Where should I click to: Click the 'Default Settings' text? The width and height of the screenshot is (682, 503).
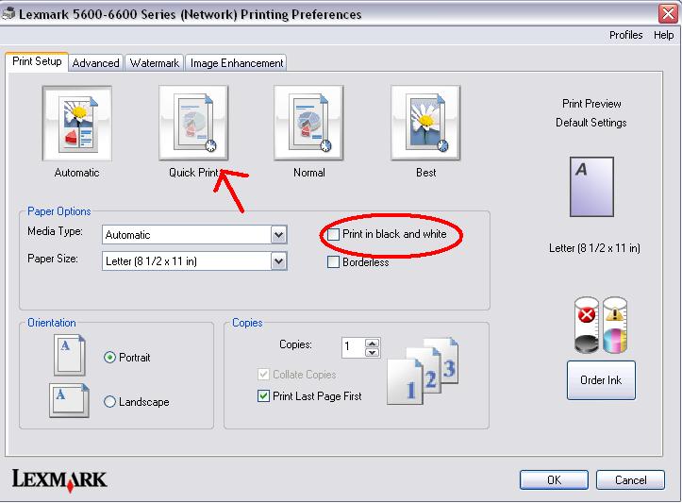[591, 123]
